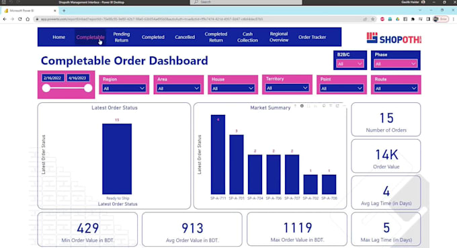This screenshot has height=248, width=457.
Task: Open the browser side panel icon
Action: click(x=428, y=19)
